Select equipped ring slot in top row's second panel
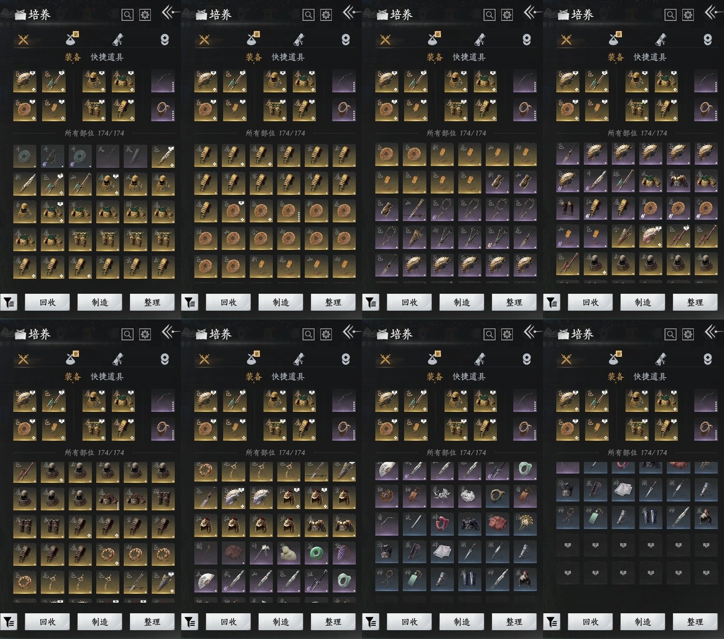This screenshot has height=639, width=724. pyautogui.click(x=344, y=110)
